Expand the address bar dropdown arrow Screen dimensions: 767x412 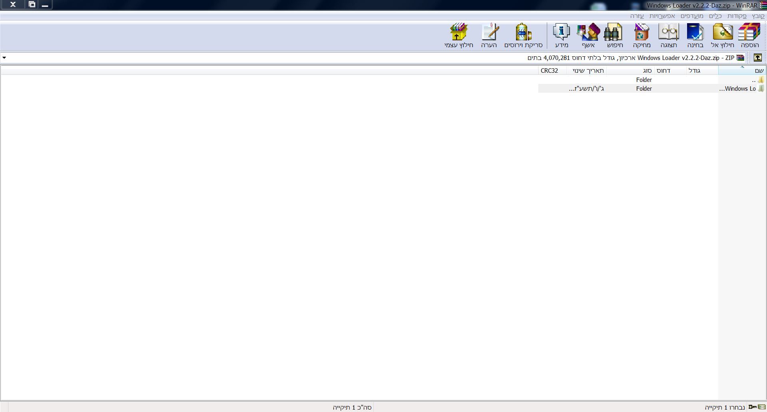(4, 58)
